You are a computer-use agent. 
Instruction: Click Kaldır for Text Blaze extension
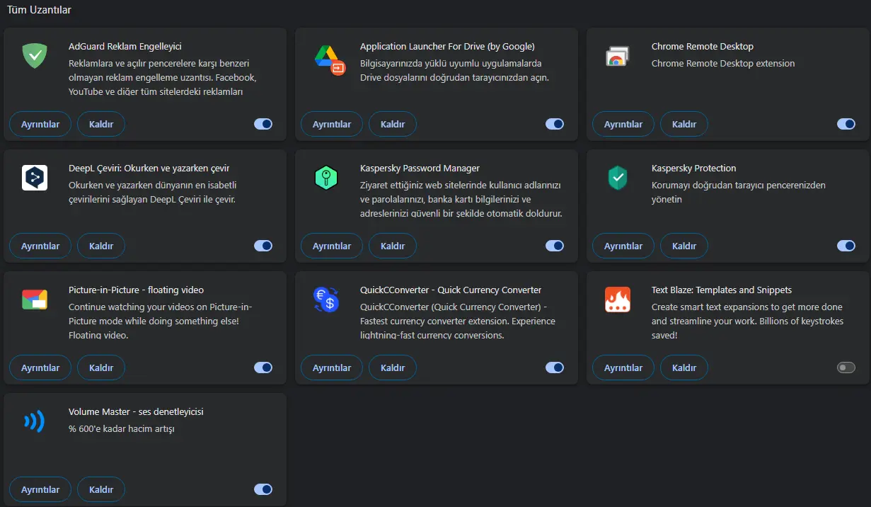tap(684, 368)
